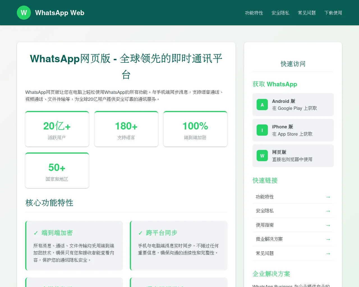
Task: Click the arrow beside 商业解决方案
Action: click(x=328, y=239)
